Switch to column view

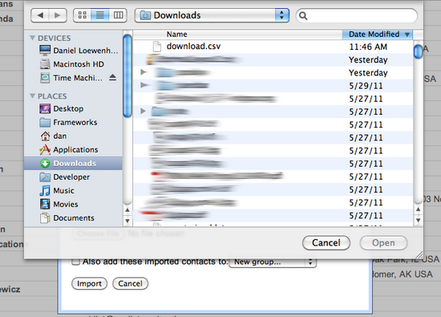118,15
